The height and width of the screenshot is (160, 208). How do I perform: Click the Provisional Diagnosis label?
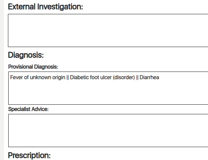[x=33, y=67]
